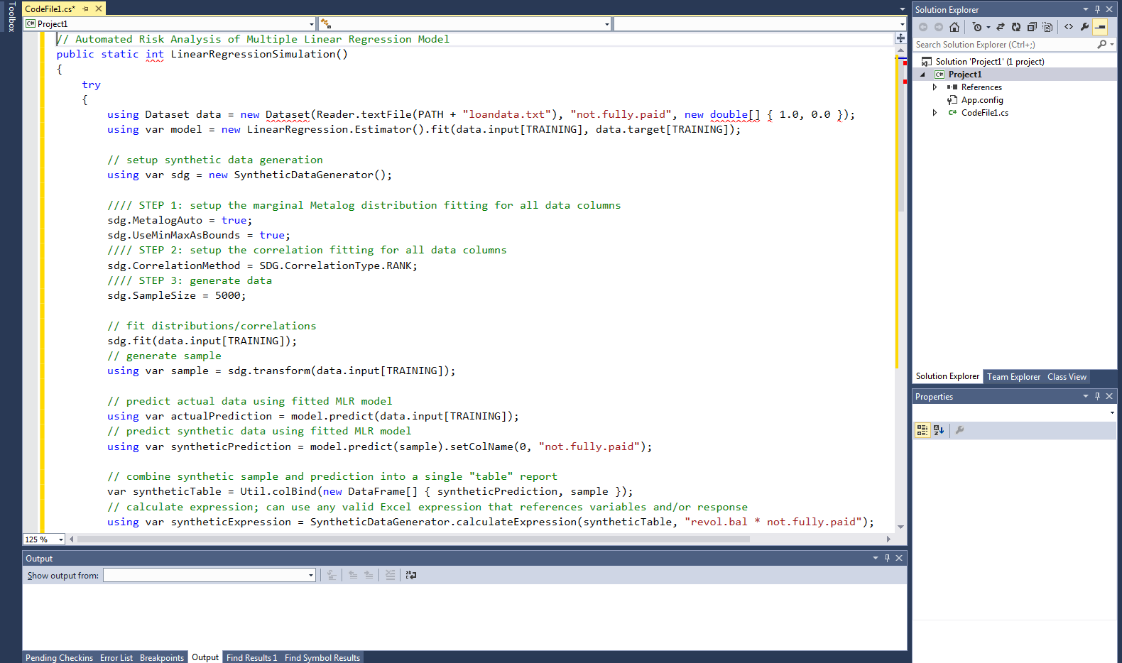
Task: Click the Property Pages wrench in Properties
Action: click(959, 430)
